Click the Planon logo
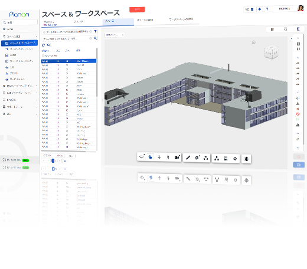This screenshot has width=307, height=269. click(19, 15)
